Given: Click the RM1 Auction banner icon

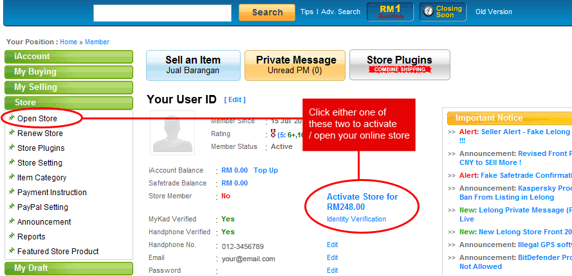Looking at the screenshot, I should 390,12.
